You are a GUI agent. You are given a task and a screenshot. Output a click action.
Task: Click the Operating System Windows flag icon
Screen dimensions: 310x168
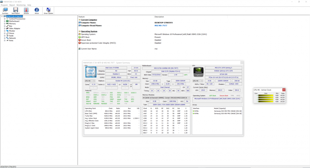coord(79,34)
